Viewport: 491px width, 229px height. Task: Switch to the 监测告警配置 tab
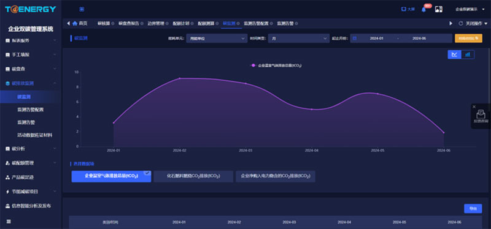pyautogui.click(x=256, y=23)
